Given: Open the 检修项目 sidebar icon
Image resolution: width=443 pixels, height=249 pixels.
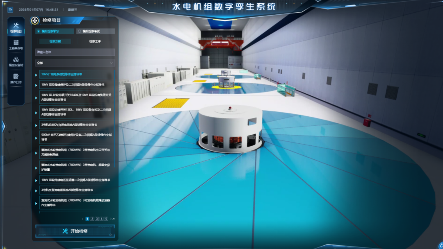Looking at the screenshot, I should click(x=16, y=27).
